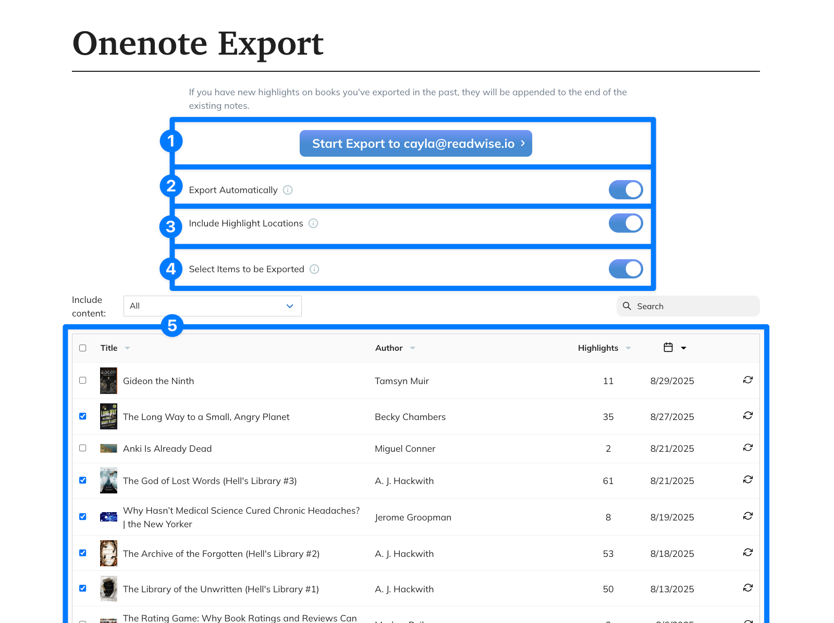
Task: Click resync icon for The Library of the Unwritten
Action: (x=748, y=588)
